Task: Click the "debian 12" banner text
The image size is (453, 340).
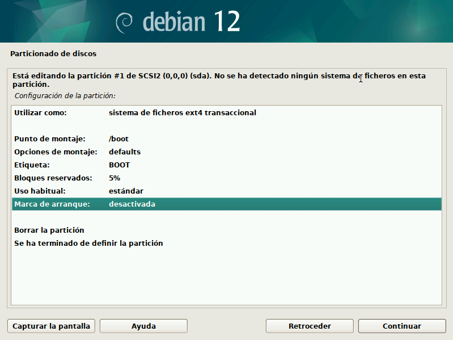Action: (x=191, y=22)
